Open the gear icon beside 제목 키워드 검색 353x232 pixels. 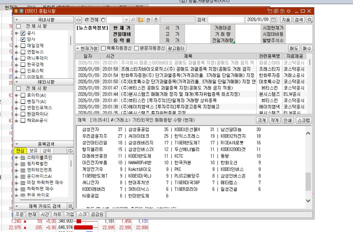click(70, 206)
